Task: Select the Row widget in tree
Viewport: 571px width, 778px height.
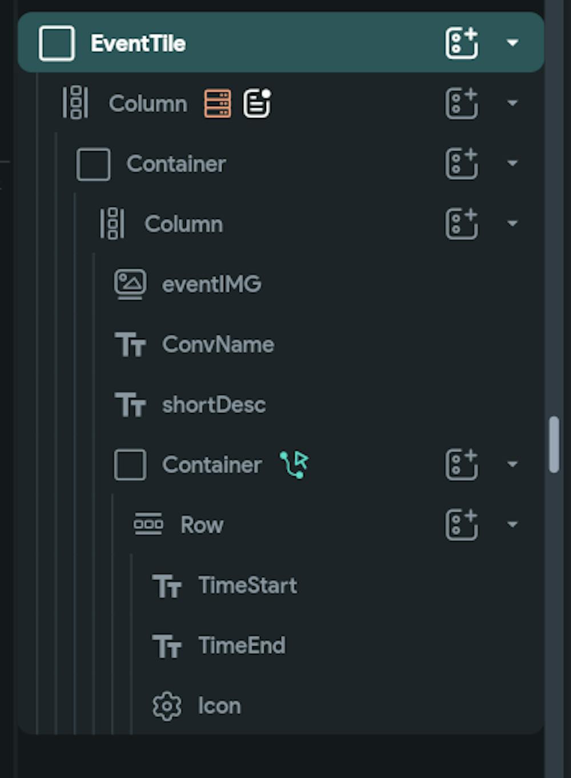Action: [x=202, y=525]
